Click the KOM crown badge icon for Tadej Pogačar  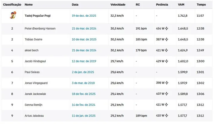(x=13, y=15)
